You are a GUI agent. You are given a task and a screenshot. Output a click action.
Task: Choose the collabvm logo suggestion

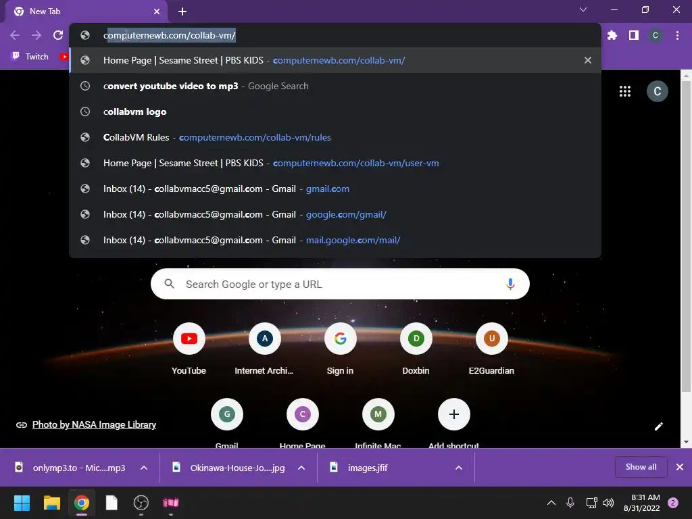335,112
